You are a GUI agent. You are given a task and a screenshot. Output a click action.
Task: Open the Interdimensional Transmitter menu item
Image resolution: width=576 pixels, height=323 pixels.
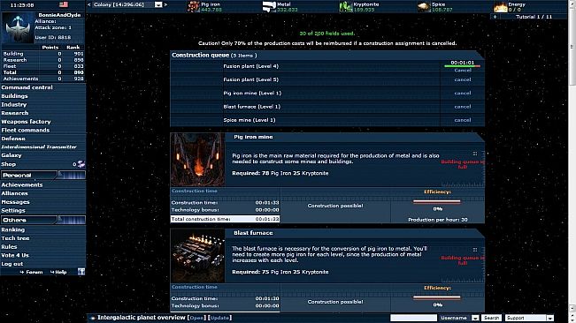pyautogui.click(x=39, y=146)
